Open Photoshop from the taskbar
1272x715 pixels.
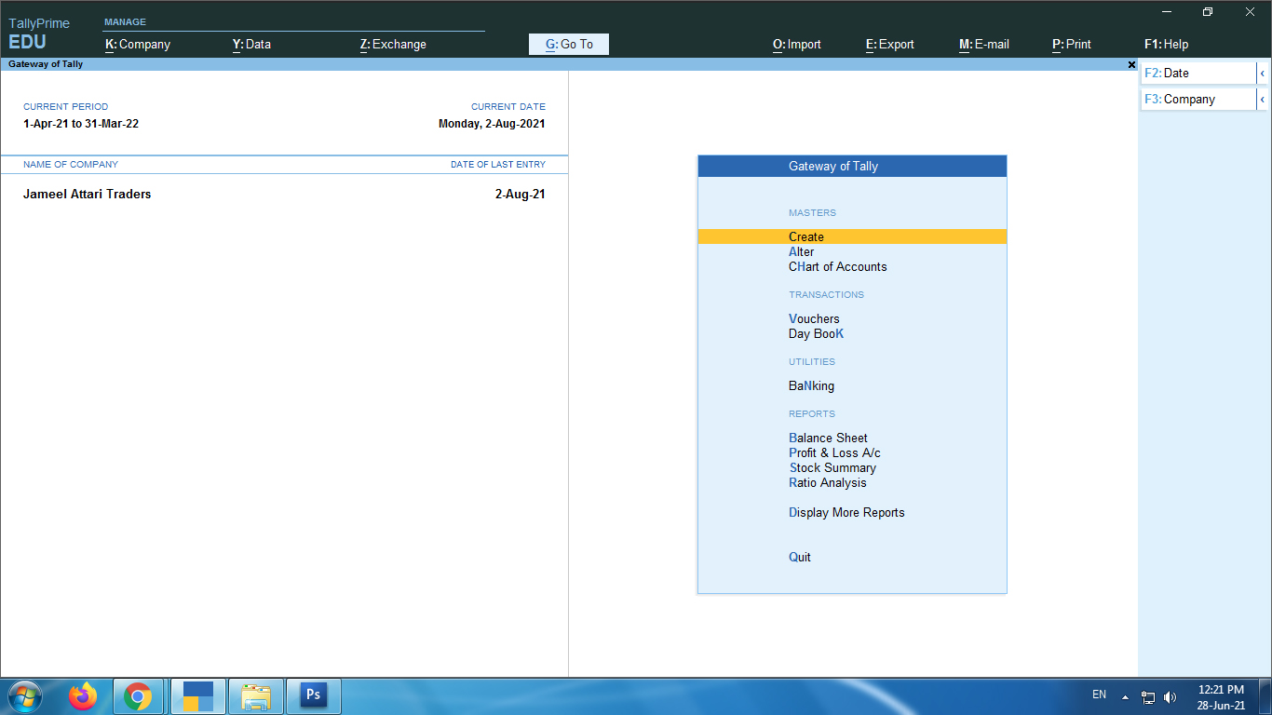pyautogui.click(x=314, y=696)
